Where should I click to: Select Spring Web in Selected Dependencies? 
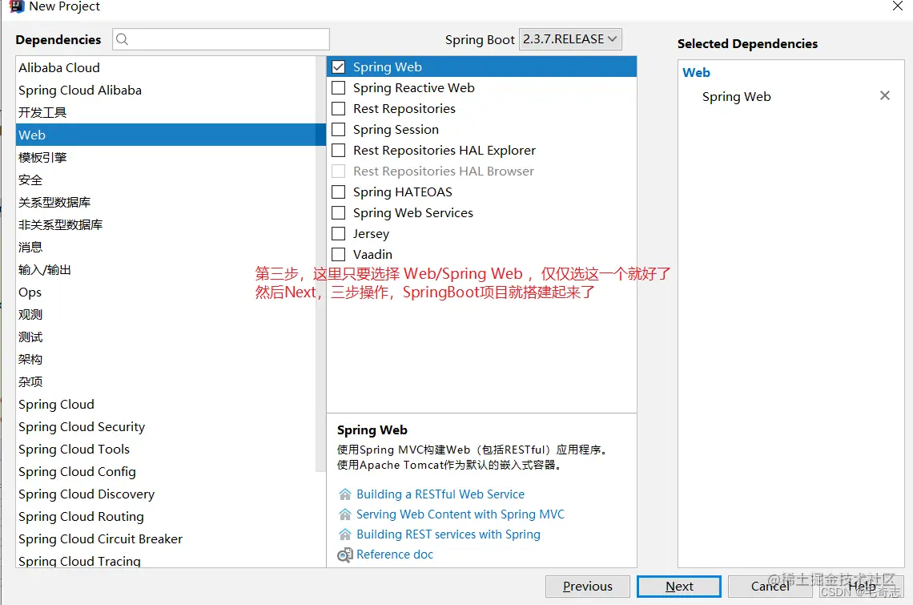coord(736,97)
